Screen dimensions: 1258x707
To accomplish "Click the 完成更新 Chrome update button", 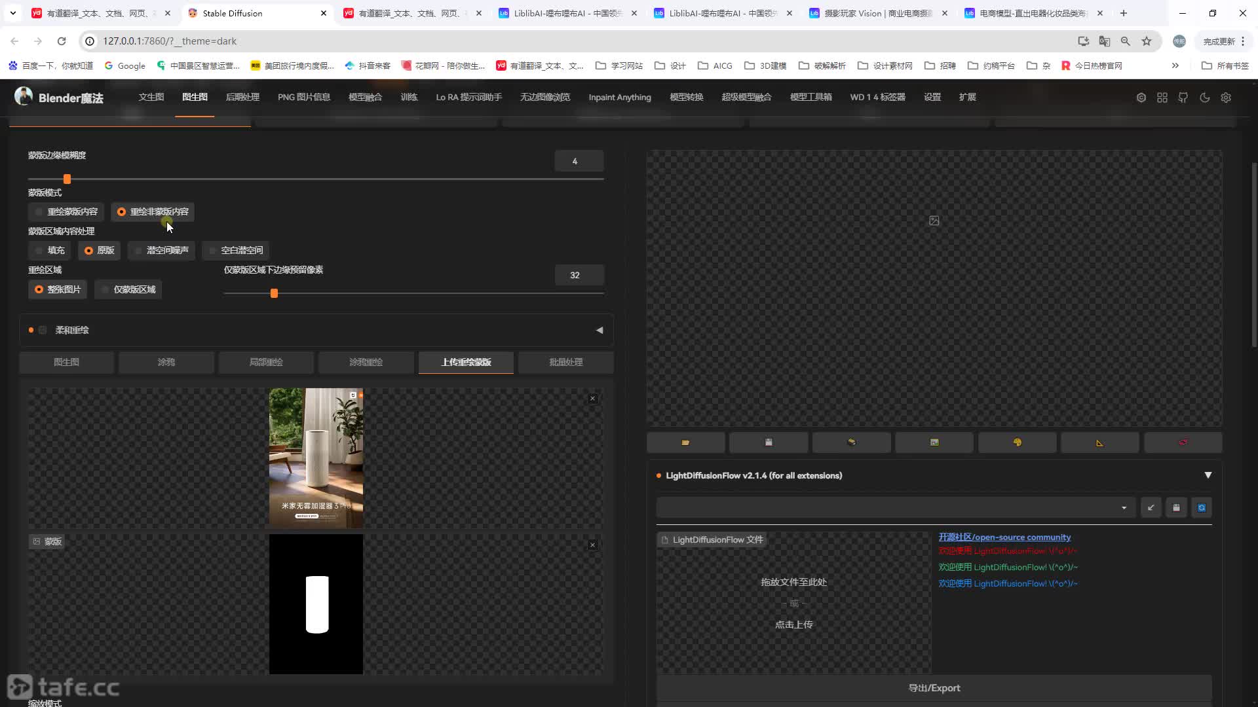I will (1219, 41).
